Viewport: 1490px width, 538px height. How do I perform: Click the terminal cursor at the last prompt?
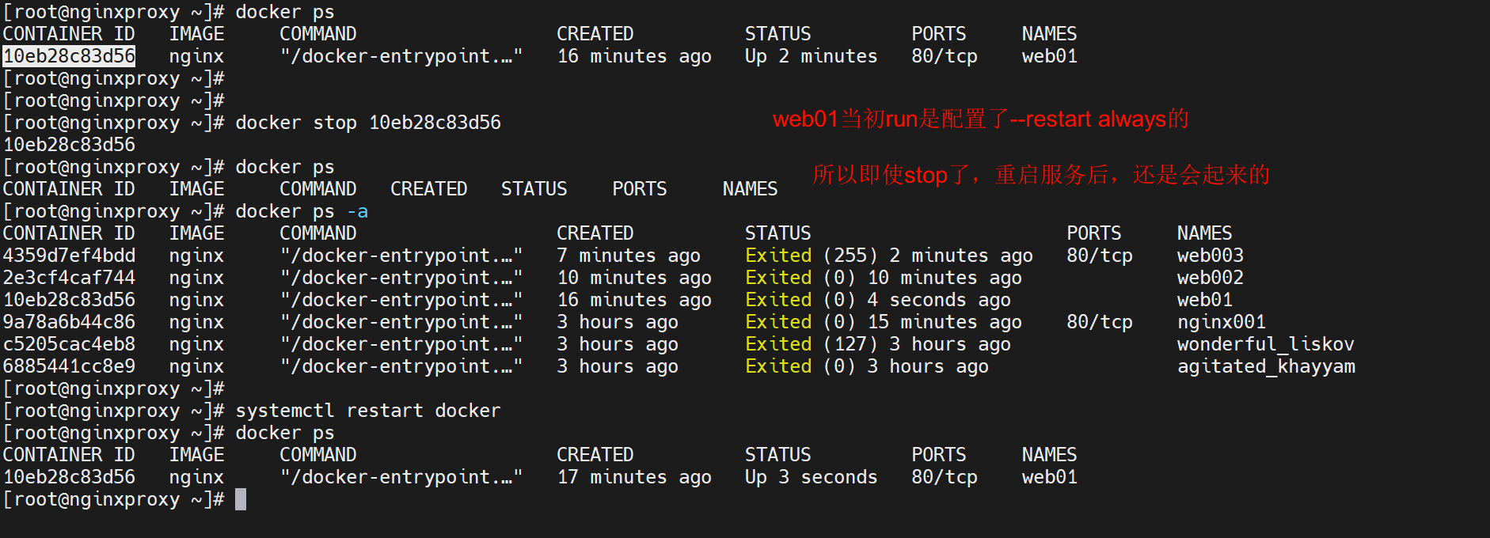tap(241, 499)
